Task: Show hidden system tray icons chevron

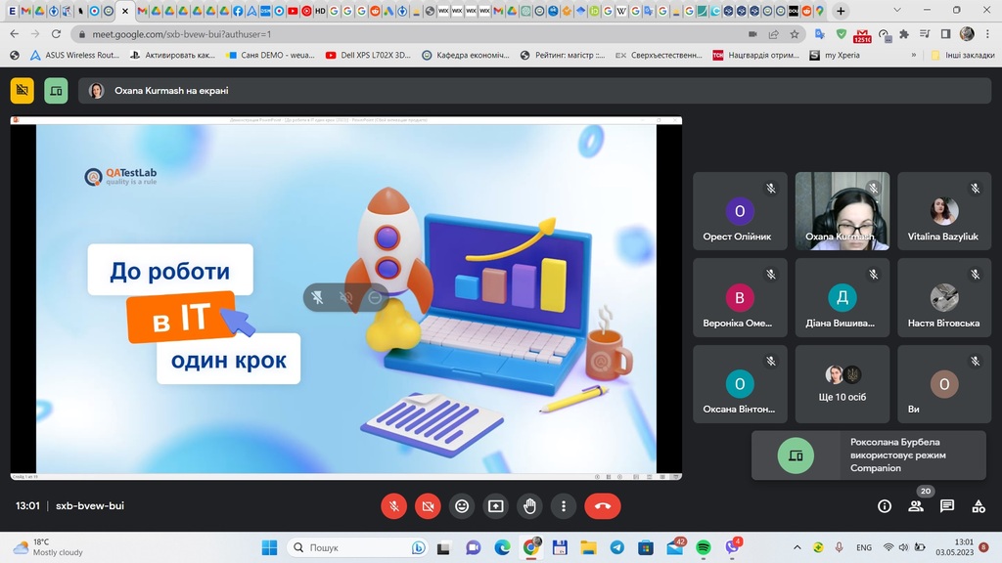Action: 797,547
